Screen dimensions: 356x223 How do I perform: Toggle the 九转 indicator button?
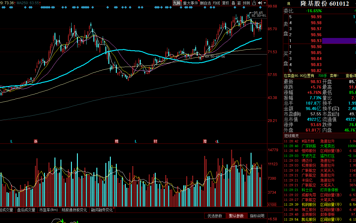177,3
